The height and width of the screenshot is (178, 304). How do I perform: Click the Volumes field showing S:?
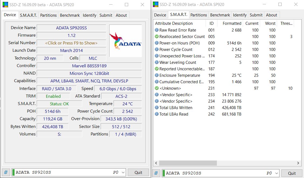59,134
